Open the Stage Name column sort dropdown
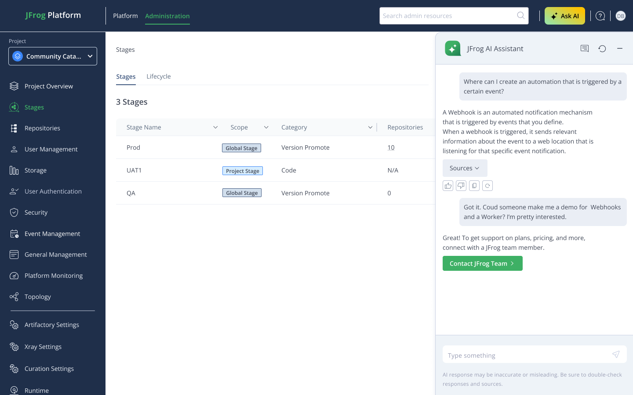The width and height of the screenshot is (633, 395). pyautogui.click(x=215, y=127)
